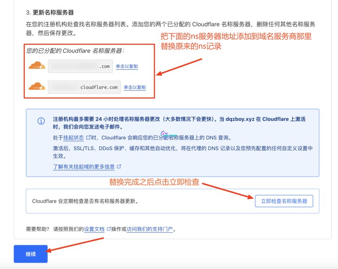Click the paragraph starting 激活后，SSL/TLS、DDoS 保护
Screen dimensions: 338x269
(x=183, y=152)
